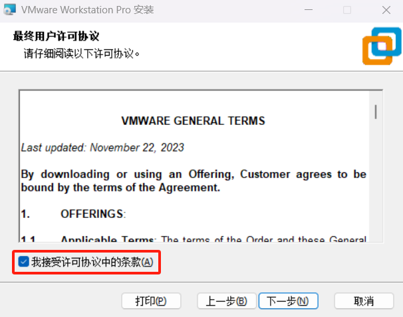
Task: Click the VMWARE GENERAL TERMS heading
Action: click(193, 121)
